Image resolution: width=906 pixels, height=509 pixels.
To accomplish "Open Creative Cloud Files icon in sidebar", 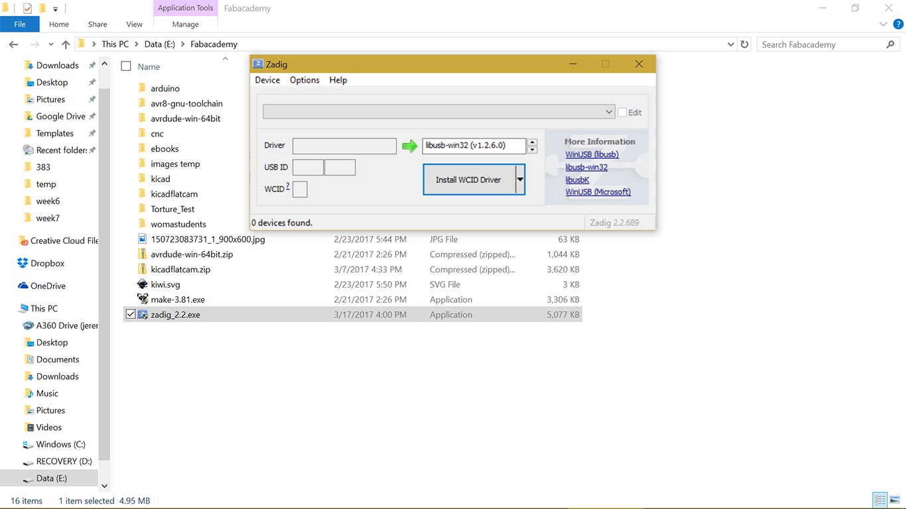I will 23,241.
